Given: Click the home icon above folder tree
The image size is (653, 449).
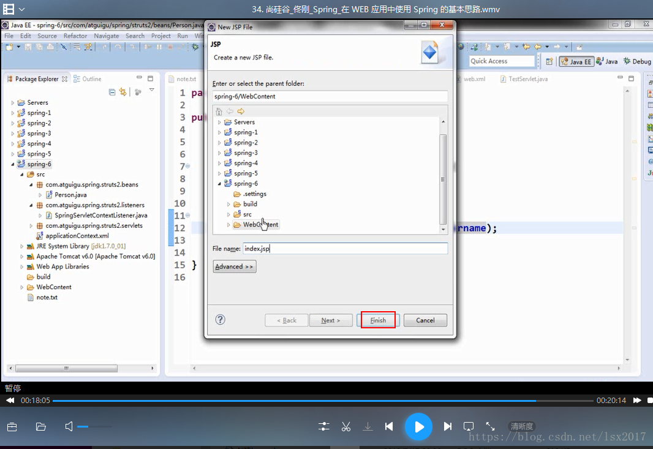Looking at the screenshot, I should click(x=219, y=111).
